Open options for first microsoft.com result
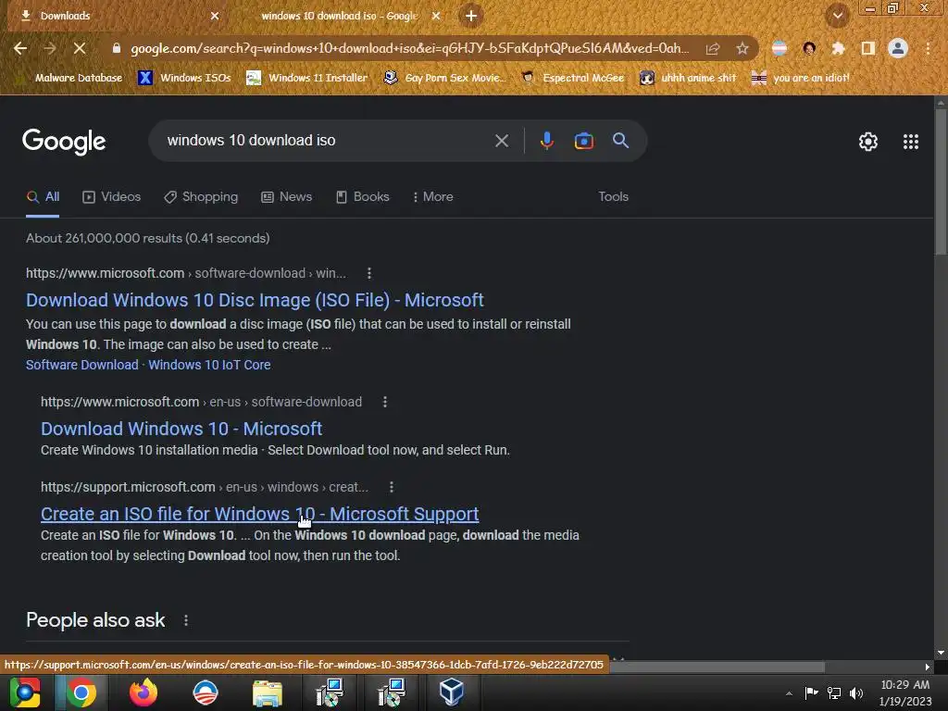948x711 pixels. (368, 273)
